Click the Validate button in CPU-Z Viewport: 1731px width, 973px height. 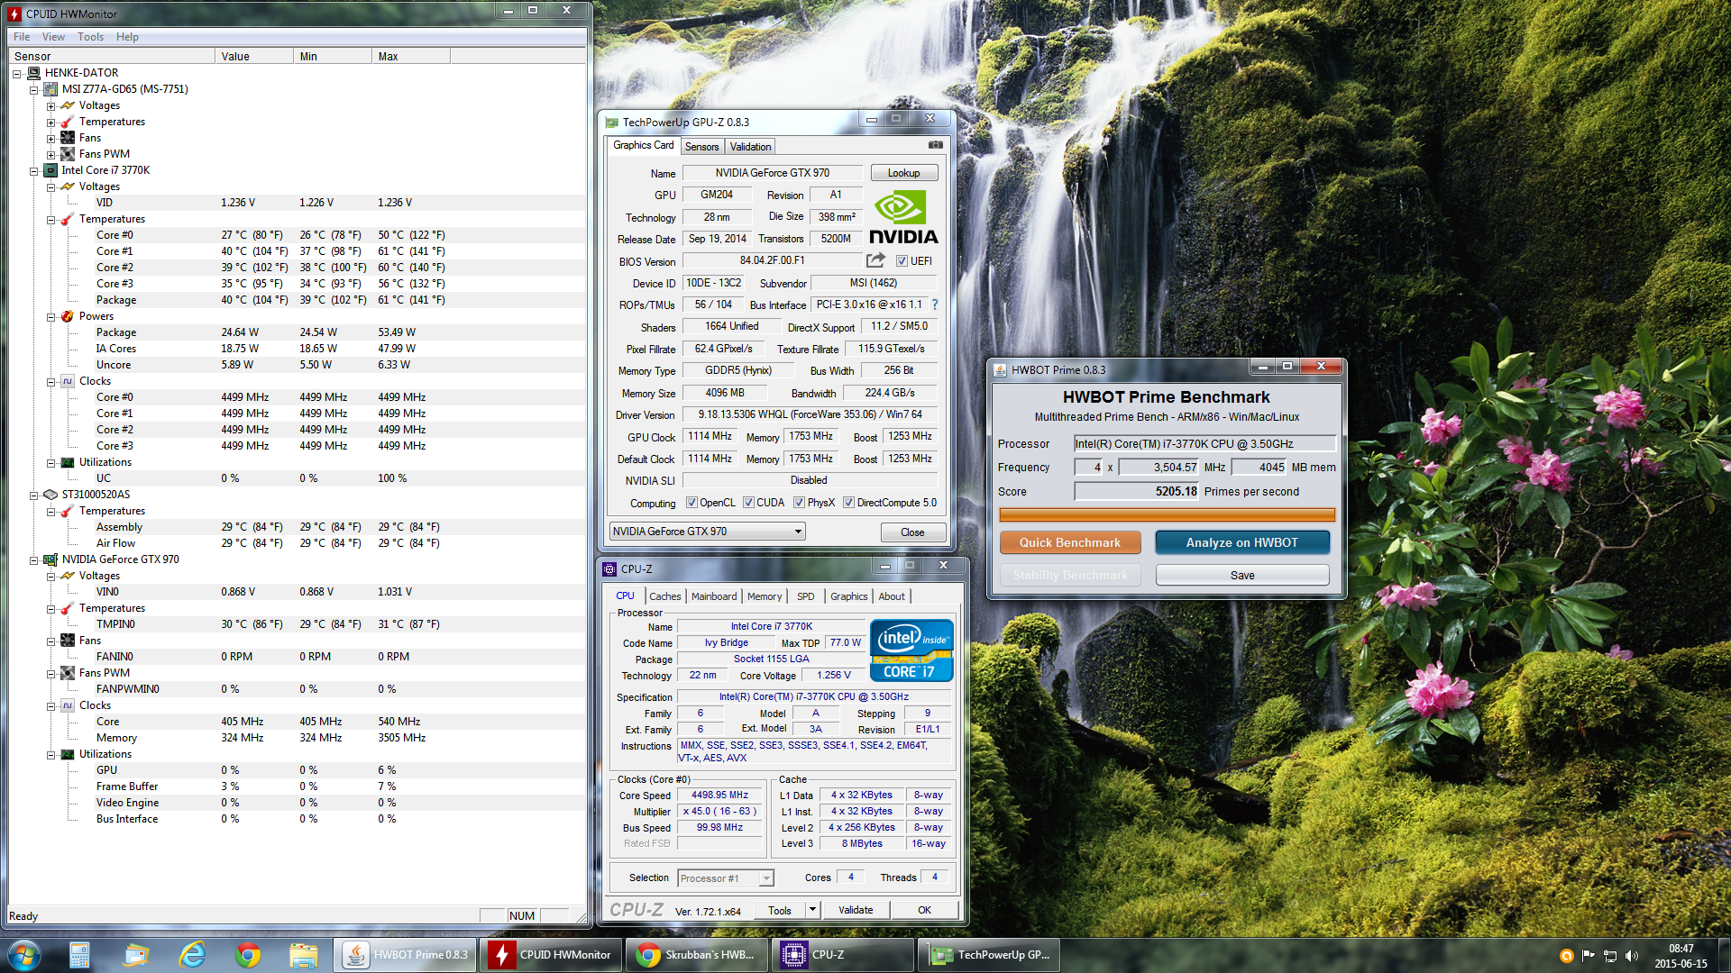[x=855, y=910]
